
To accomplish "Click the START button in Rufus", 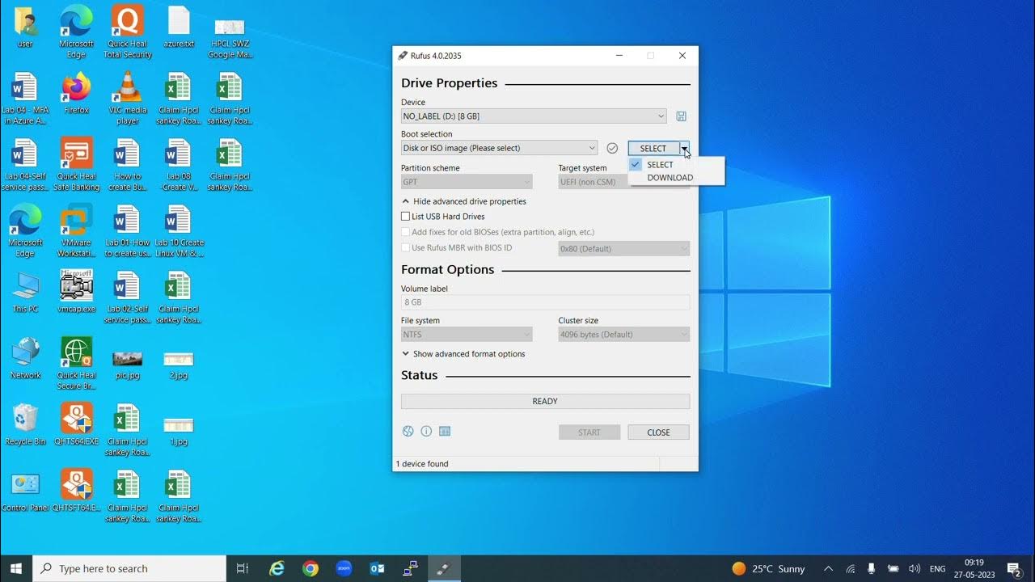I will (589, 432).
